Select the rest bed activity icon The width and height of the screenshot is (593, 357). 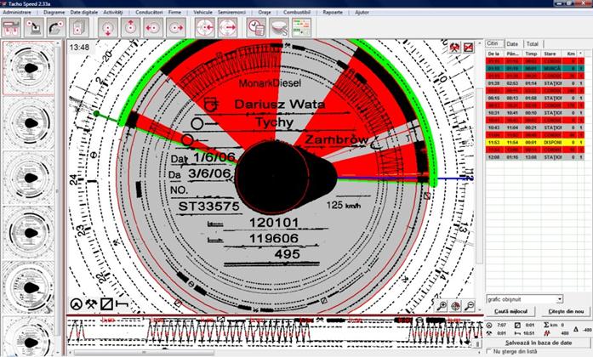tap(122, 303)
